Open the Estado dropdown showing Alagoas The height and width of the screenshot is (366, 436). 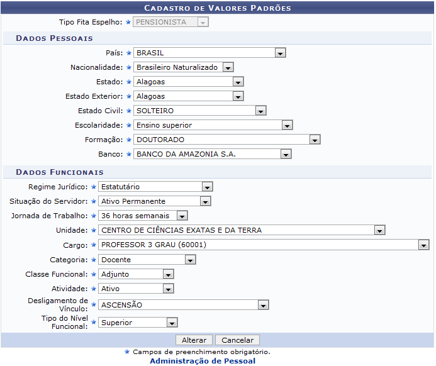click(189, 82)
